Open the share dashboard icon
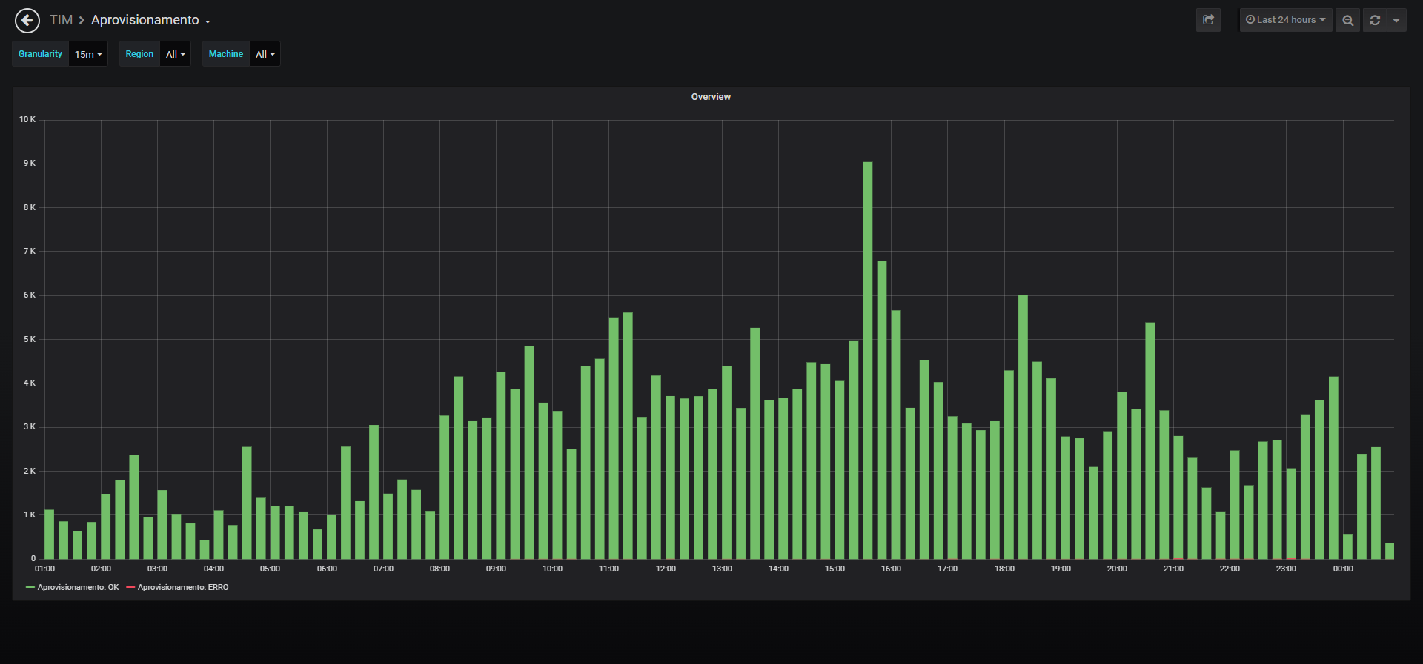The width and height of the screenshot is (1423, 664). coord(1208,20)
